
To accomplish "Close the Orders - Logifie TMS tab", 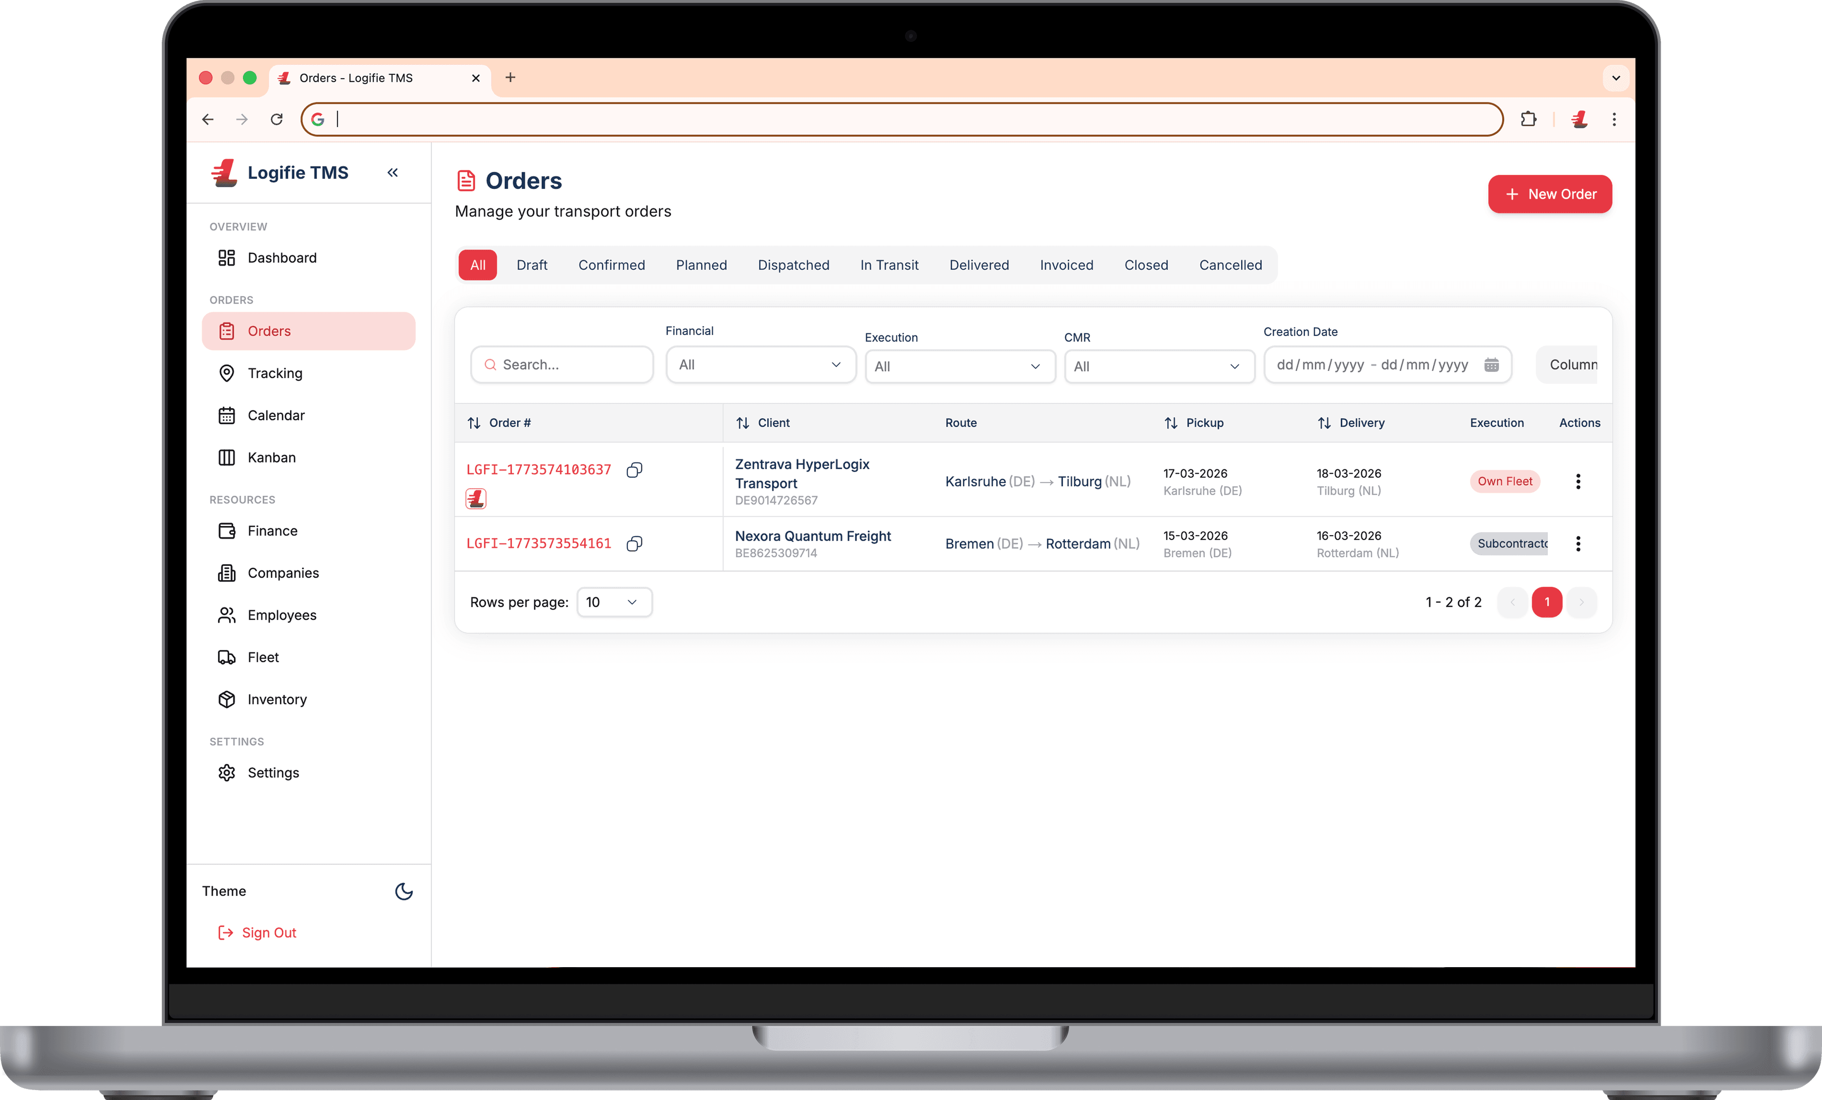I will tap(475, 78).
